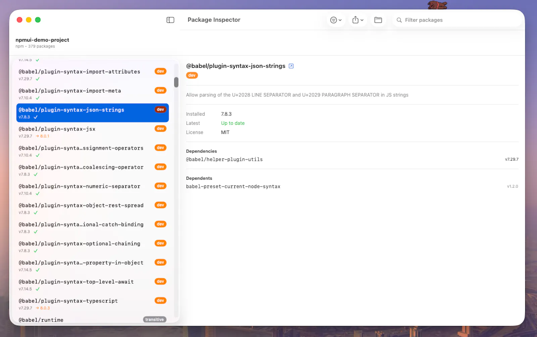The height and width of the screenshot is (337, 537).
Task: Click checkmark on plugin-syntax-object-rest-spread row
Action: [x=36, y=213]
